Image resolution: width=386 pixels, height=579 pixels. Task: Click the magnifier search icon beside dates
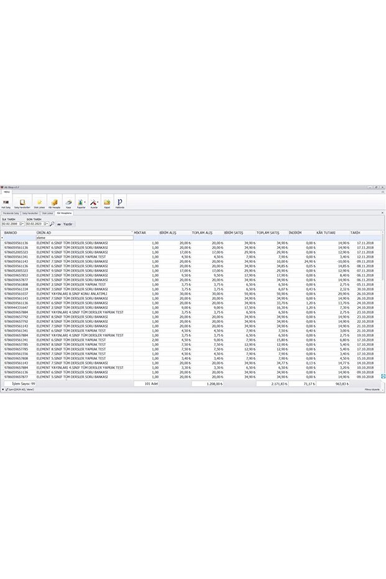(52, 224)
